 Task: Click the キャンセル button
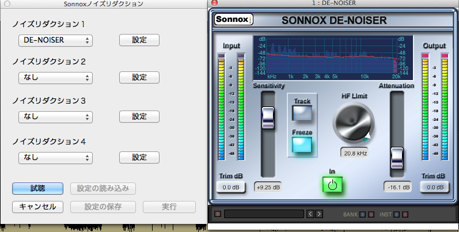(x=38, y=207)
